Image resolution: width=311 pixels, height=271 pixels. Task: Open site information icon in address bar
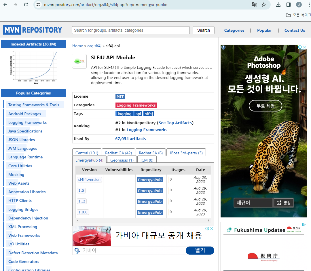click(38, 5)
